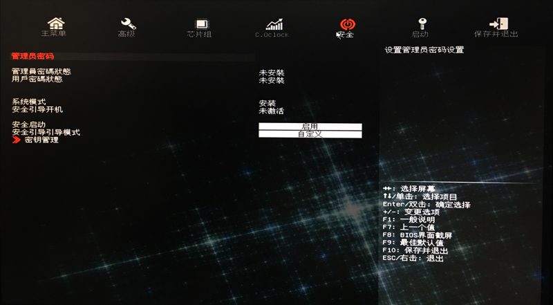Select the 安全启动 setting label
The width and height of the screenshot is (553, 305).
click(x=28, y=124)
